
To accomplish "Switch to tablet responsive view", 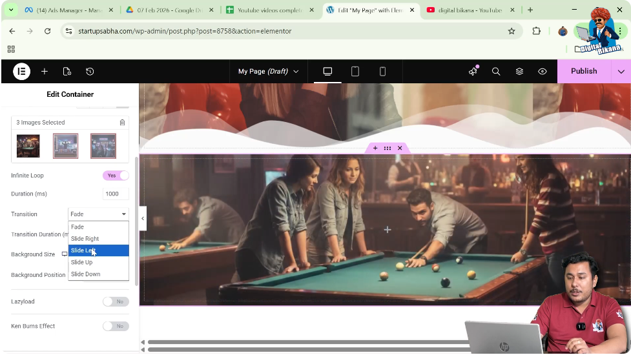I will click(355, 72).
